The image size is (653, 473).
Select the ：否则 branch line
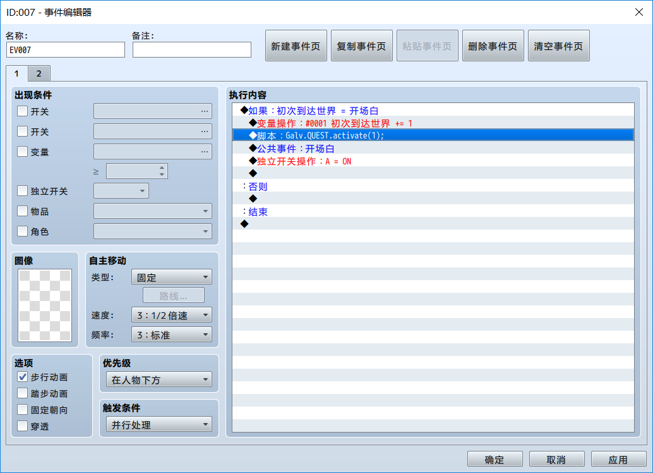click(433, 187)
